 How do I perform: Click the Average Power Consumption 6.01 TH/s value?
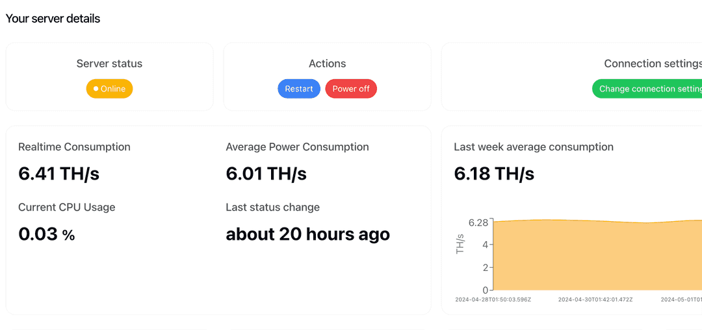click(266, 174)
